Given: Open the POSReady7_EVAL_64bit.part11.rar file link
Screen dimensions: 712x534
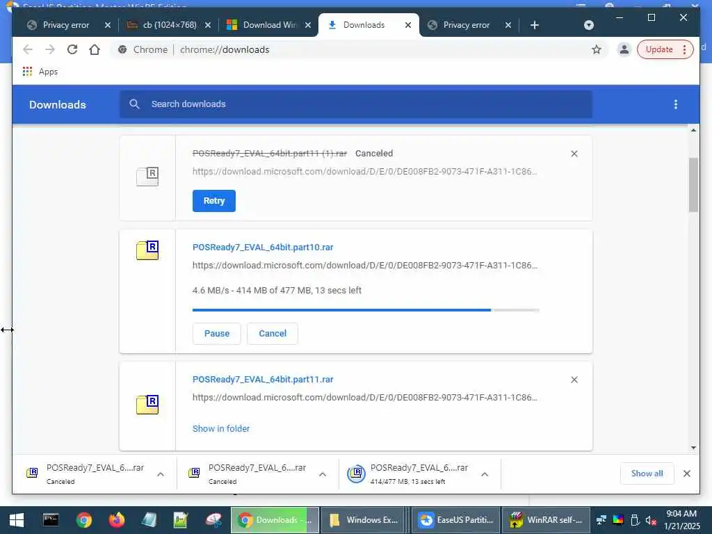Looking at the screenshot, I should (x=263, y=380).
